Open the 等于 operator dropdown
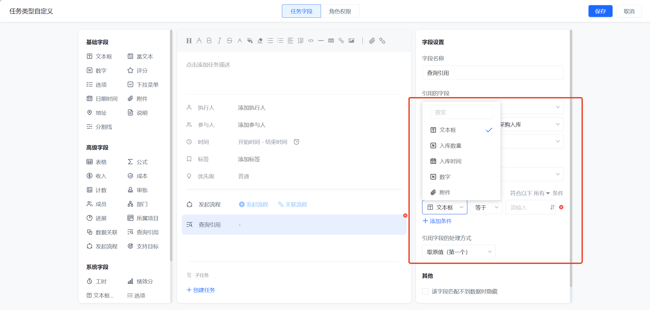Image resolution: width=650 pixels, height=310 pixels. click(x=486, y=207)
